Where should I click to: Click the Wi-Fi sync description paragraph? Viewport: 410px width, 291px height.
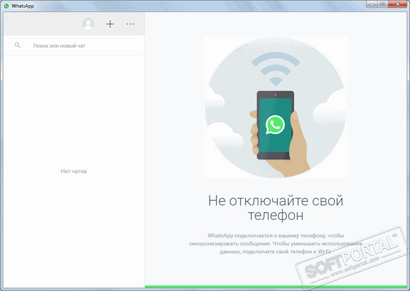tap(275, 243)
